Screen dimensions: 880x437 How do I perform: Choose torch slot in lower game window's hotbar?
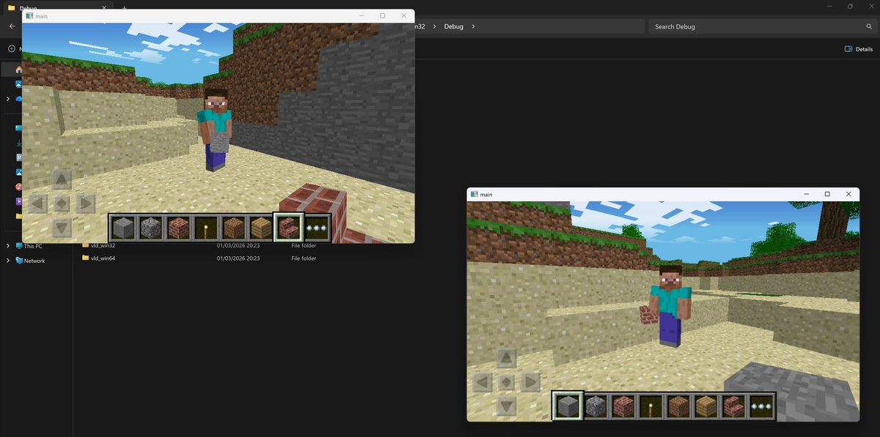point(650,406)
